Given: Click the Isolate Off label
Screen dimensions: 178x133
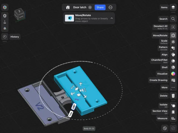Looking at the screenshot, I should pyautogui.click(x=164, y=106).
